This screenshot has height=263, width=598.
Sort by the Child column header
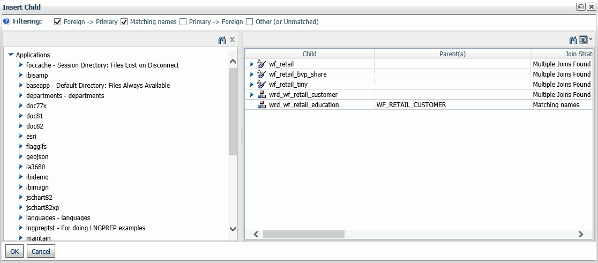(x=309, y=54)
